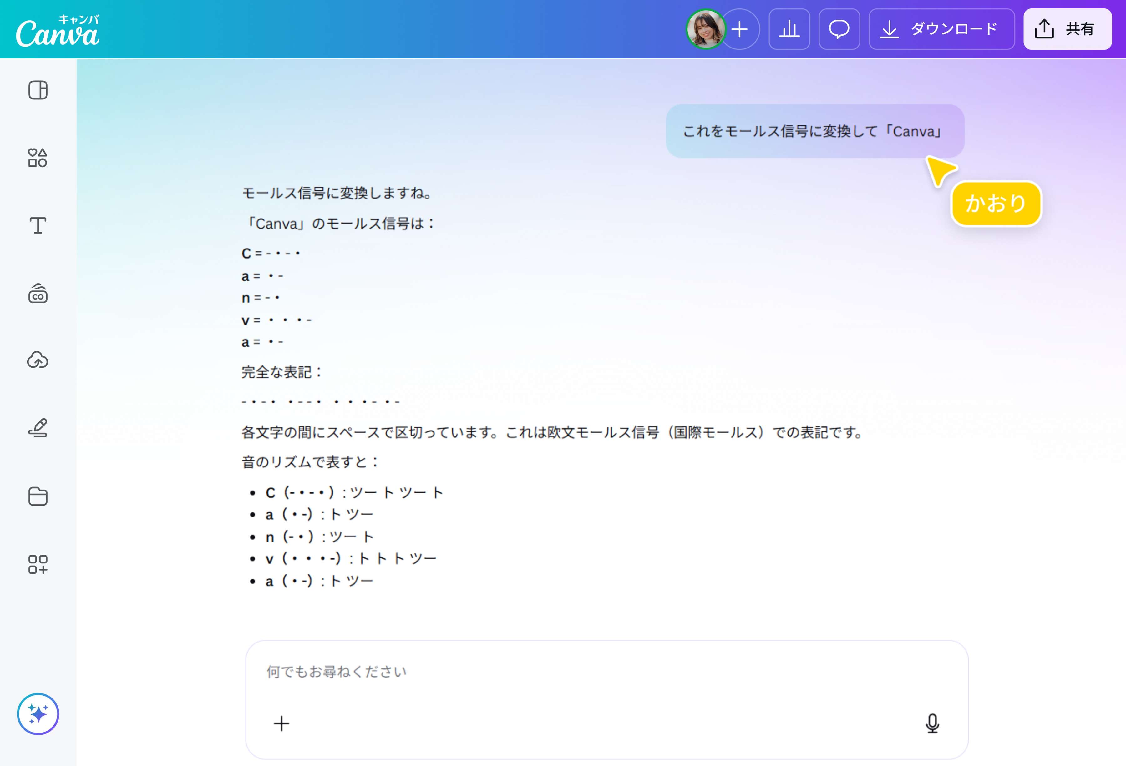Click the user profile avatar
Screen dimensions: 1126x766
[706, 29]
